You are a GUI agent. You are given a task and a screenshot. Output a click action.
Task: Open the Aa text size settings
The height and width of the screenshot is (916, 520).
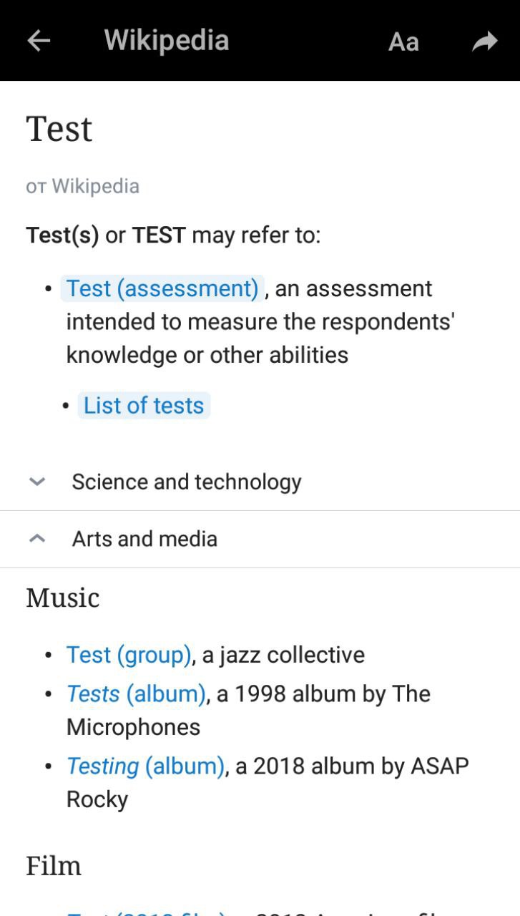pos(403,42)
